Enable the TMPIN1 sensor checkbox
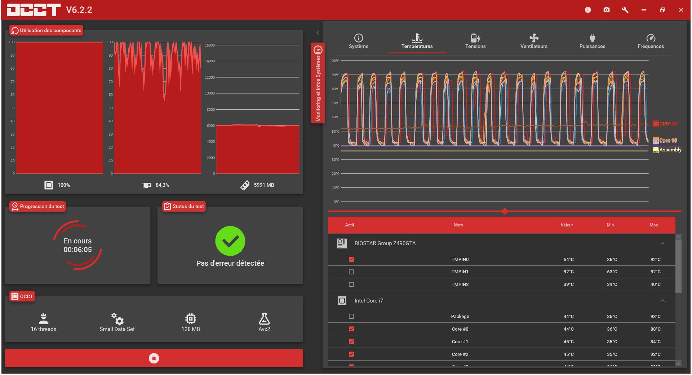692x375 pixels. (x=351, y=272)
